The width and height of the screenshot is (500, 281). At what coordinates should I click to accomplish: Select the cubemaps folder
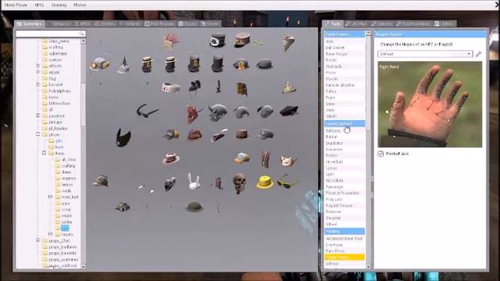point(58,54)
